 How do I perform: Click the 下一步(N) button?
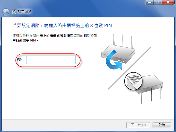point(138,125)
